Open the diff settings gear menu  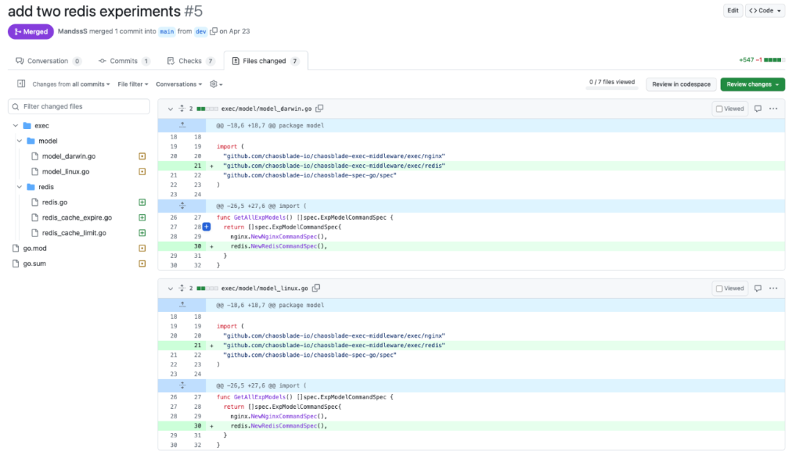coord(216,84)
